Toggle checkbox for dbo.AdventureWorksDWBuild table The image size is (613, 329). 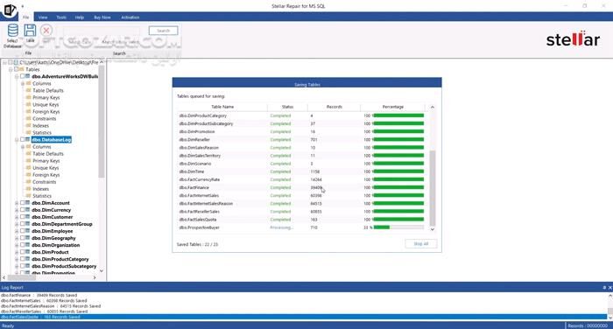coord(22,76)
